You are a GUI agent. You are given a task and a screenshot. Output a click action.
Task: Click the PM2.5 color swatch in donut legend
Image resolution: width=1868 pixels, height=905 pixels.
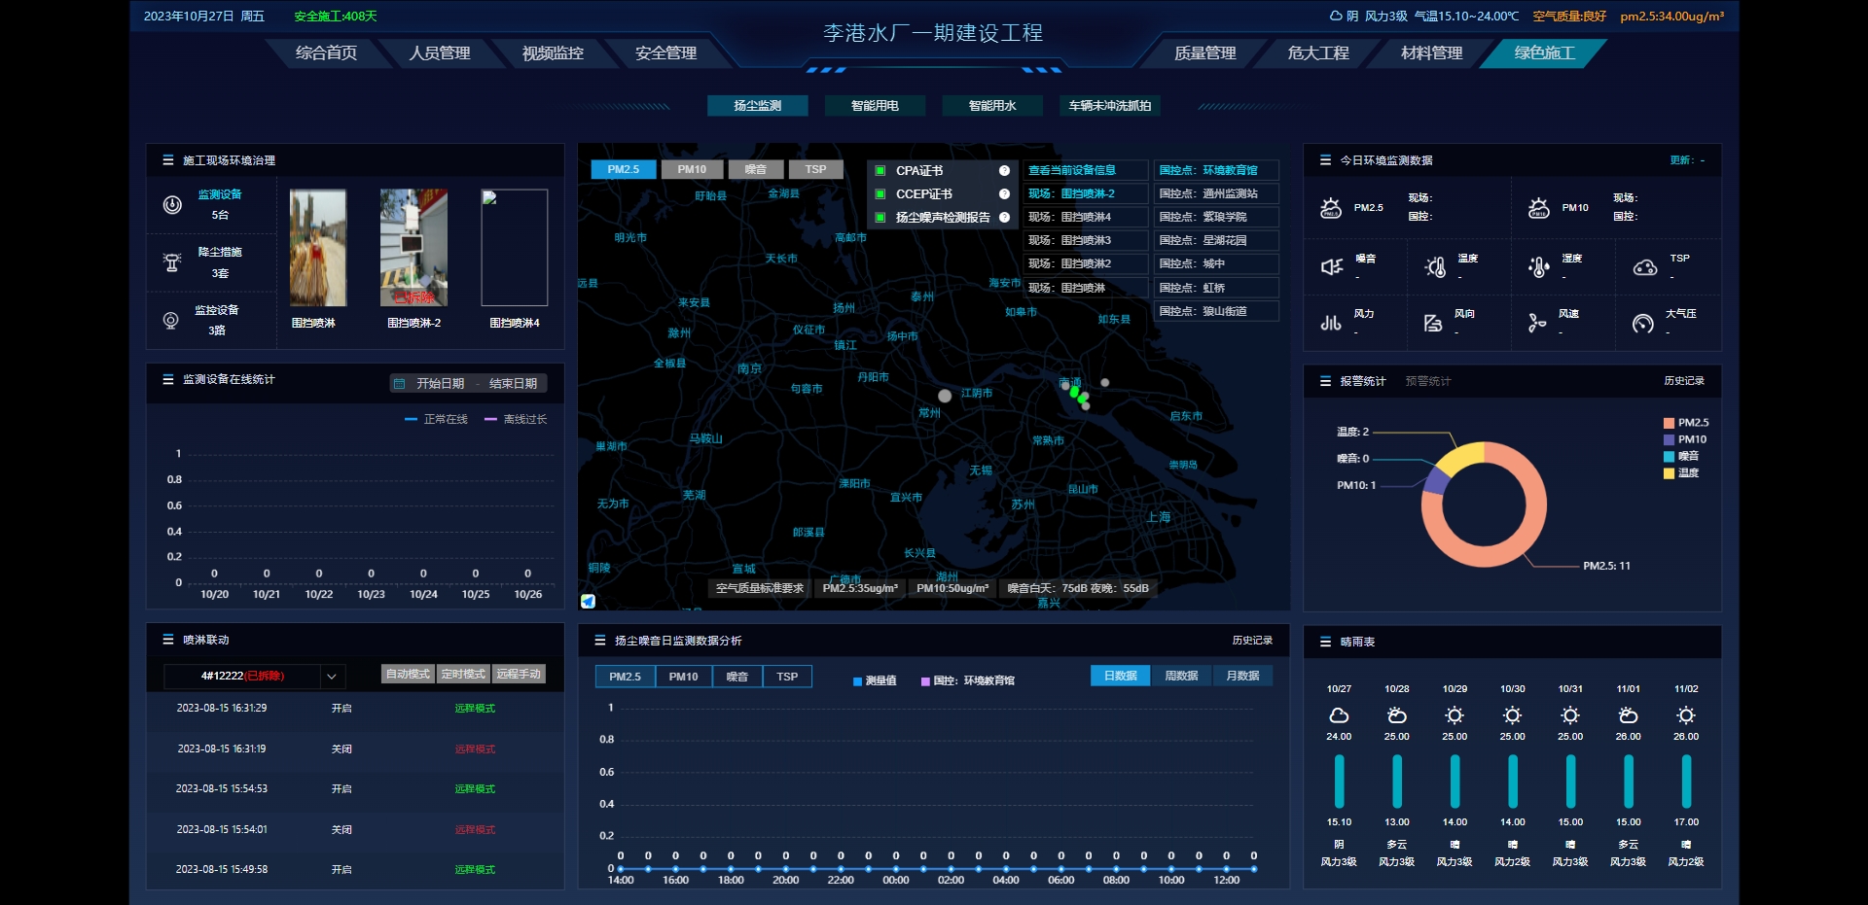(1669, 423)
